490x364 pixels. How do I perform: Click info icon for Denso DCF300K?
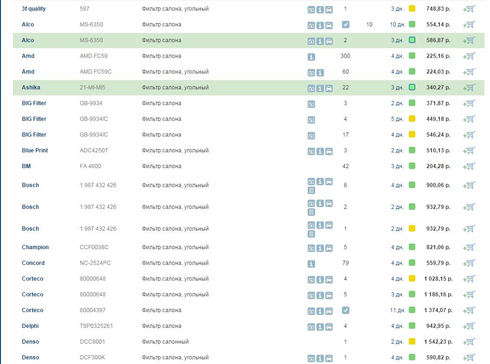tap(320, 358)
